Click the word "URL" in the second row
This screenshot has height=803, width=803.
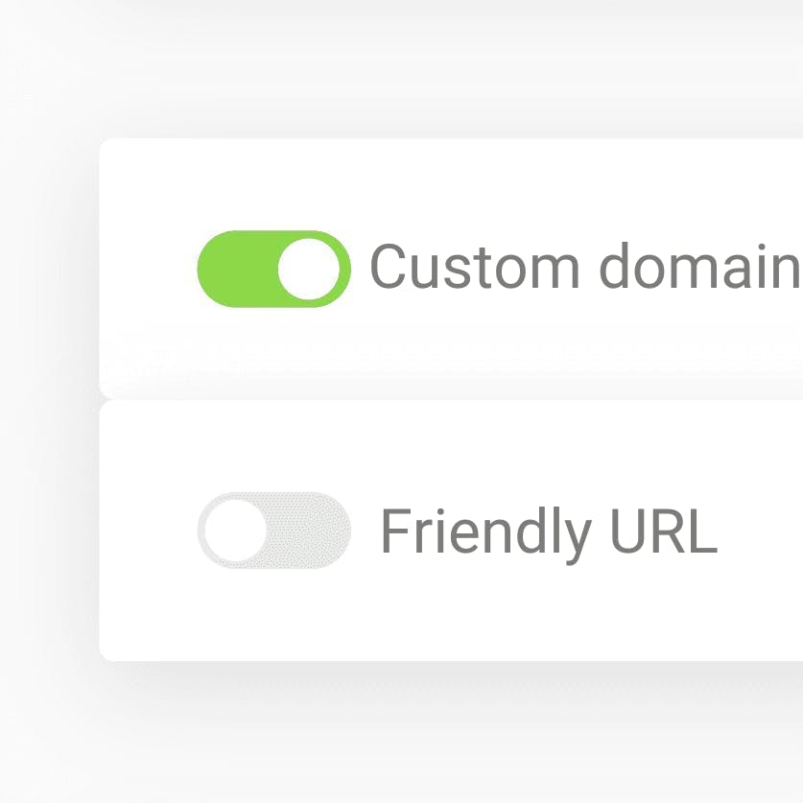(664, 531)
